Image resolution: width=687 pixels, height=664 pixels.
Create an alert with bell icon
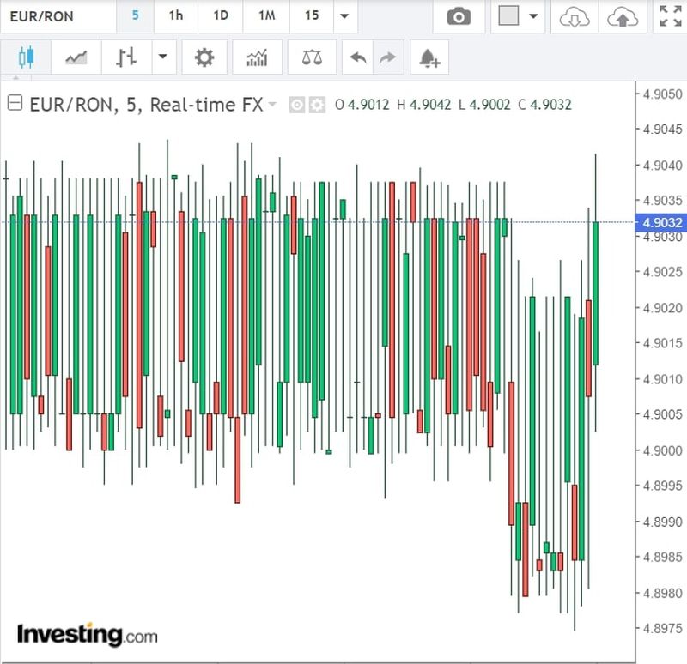[x=429, y=58]
